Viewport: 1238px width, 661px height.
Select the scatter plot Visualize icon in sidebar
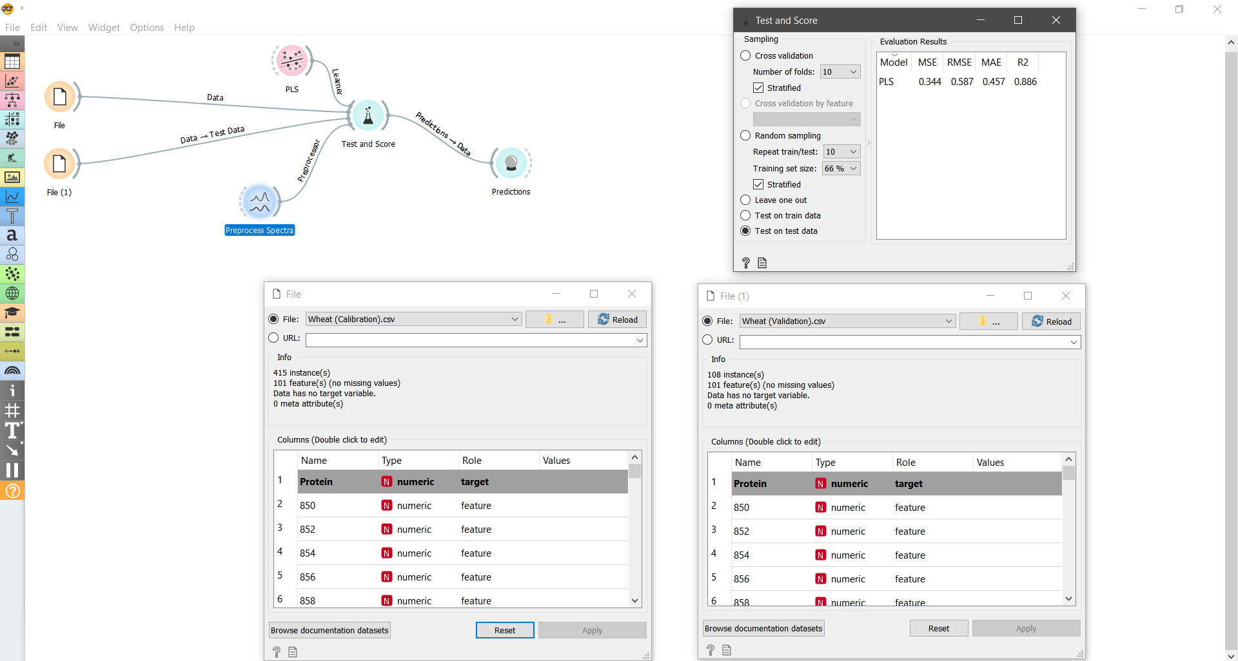pos(12,81)
